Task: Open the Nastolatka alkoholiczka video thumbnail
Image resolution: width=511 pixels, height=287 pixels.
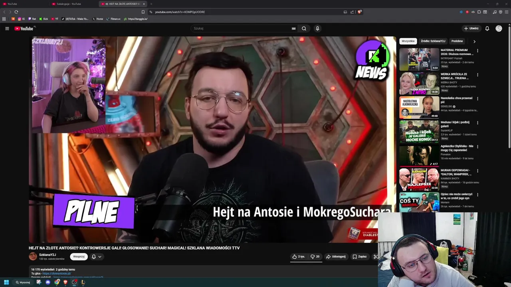Action: (419, 107)
